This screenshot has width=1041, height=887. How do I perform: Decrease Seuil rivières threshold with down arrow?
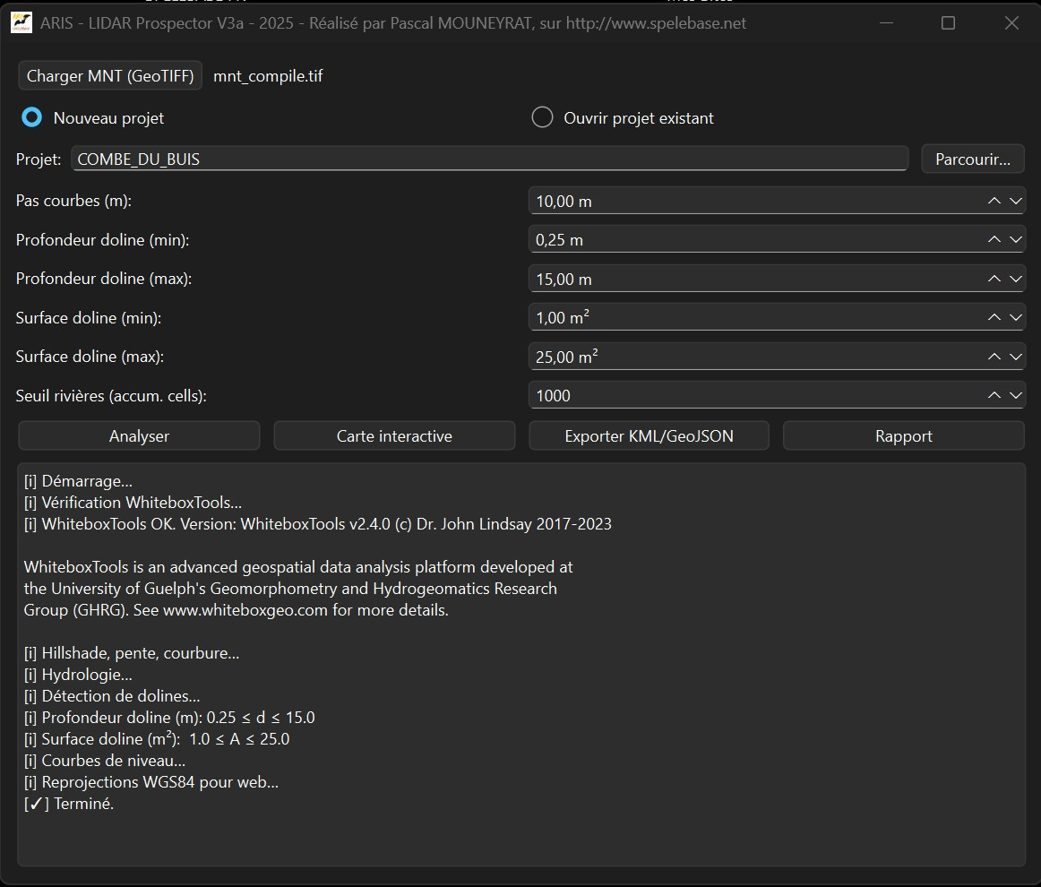point(1015,395)
